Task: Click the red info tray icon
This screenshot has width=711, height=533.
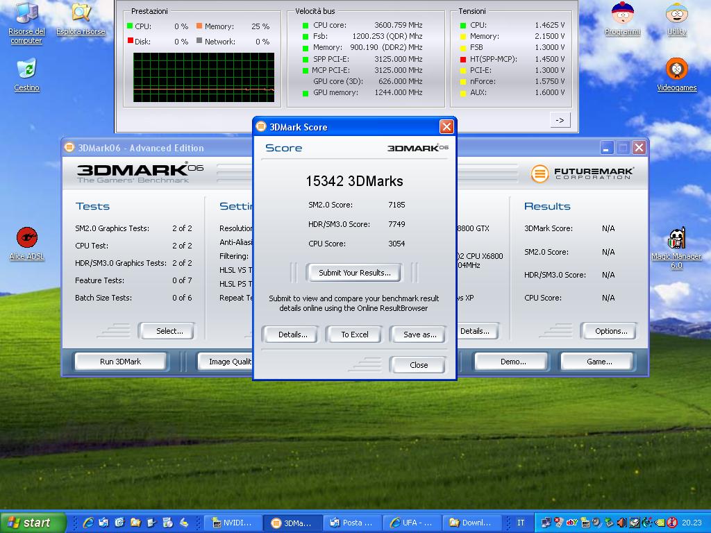Action: pyautogui.click(x=672, y=523)
